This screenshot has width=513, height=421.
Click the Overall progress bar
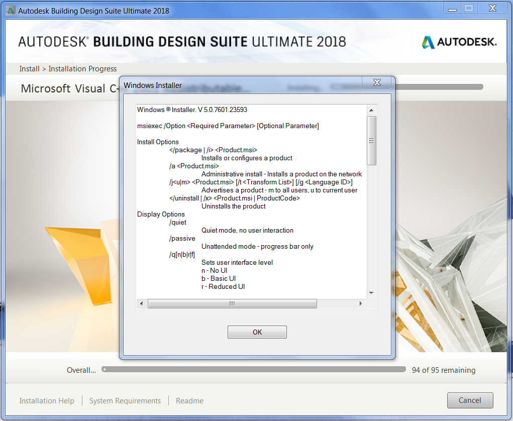point(254,369)
